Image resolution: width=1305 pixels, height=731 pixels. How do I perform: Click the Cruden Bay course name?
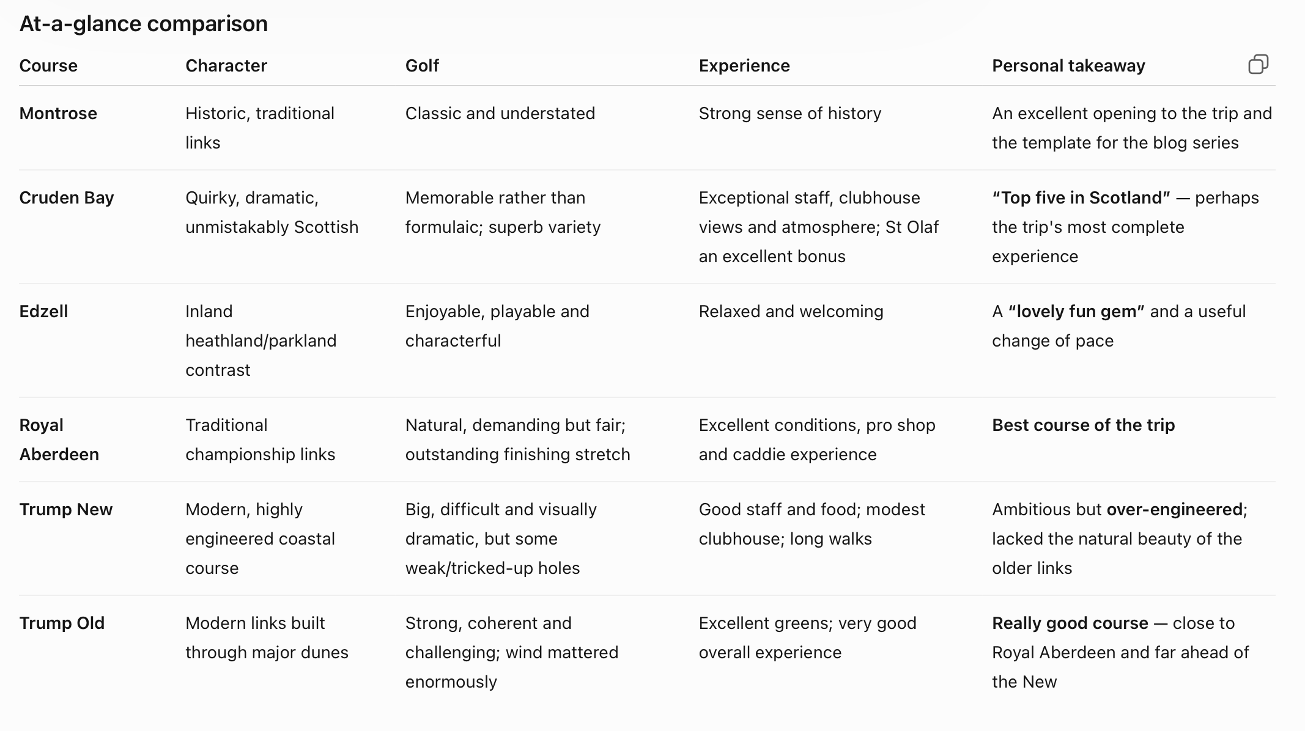point(67,198)
